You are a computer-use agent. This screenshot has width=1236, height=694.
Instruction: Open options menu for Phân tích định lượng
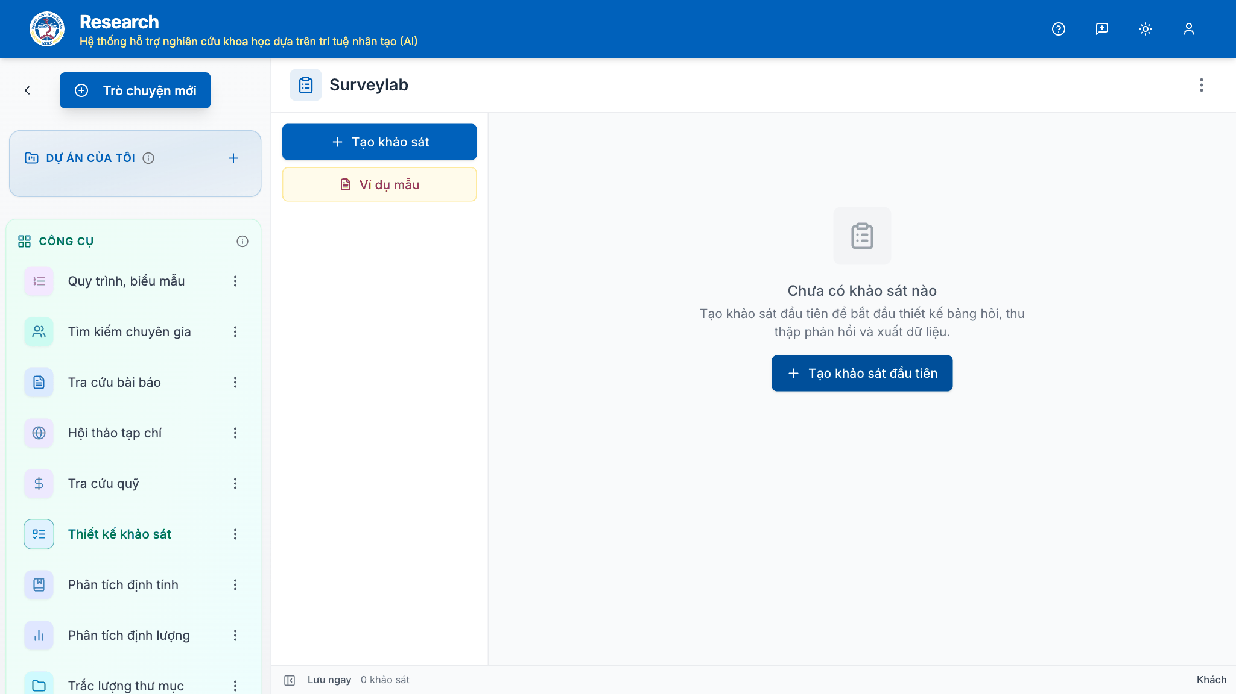pos(235,636)
